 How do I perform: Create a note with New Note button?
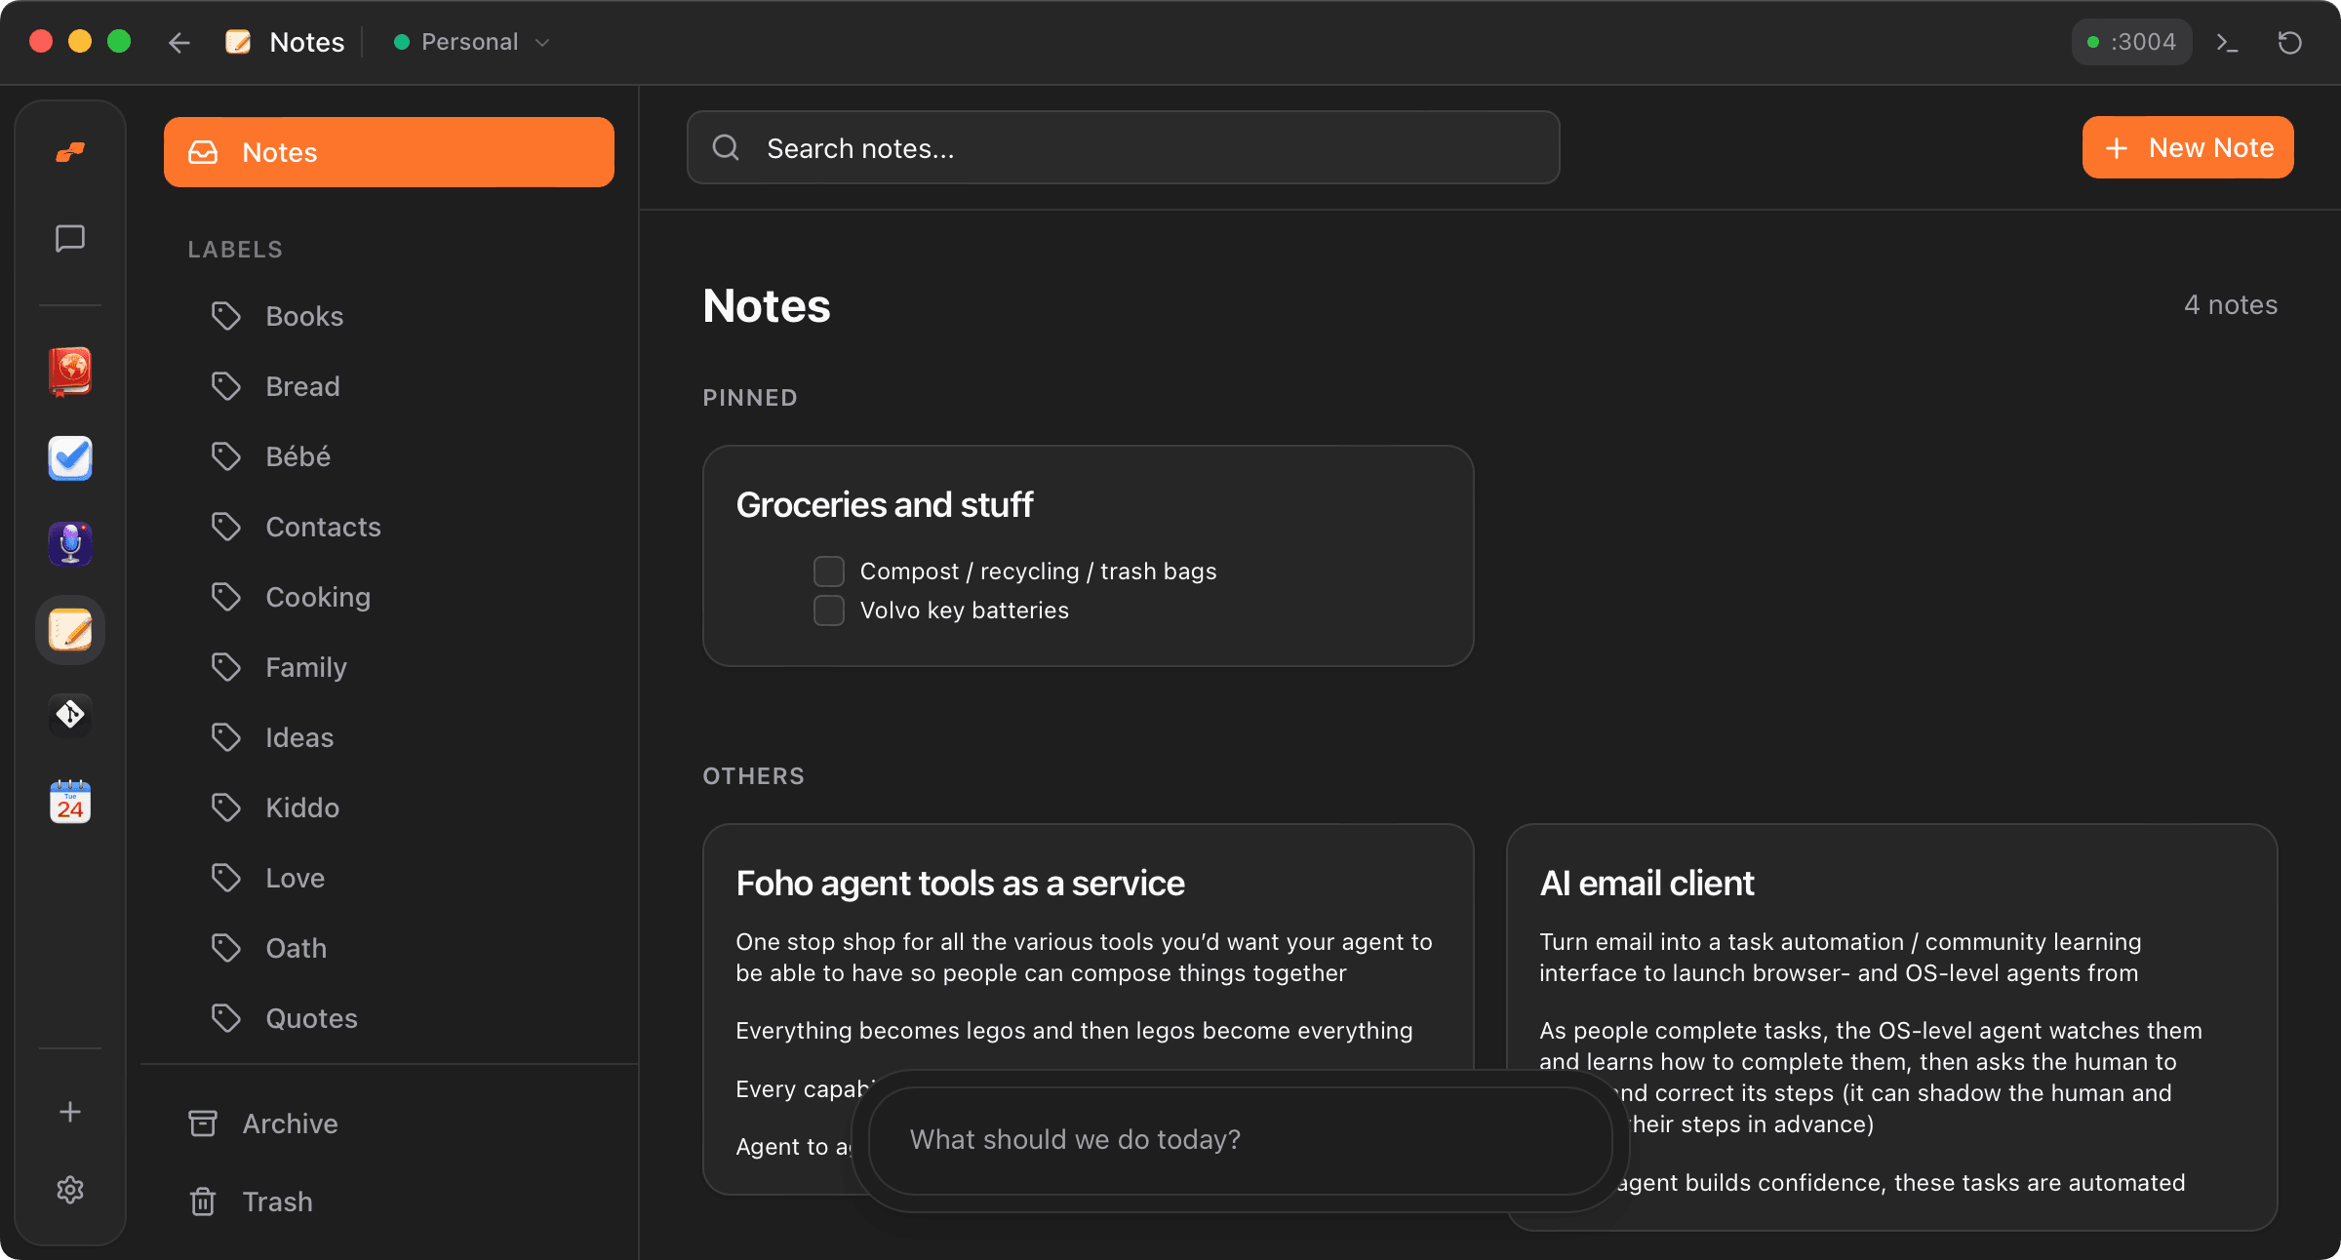pyautogui.click(x=2188, y=147)
